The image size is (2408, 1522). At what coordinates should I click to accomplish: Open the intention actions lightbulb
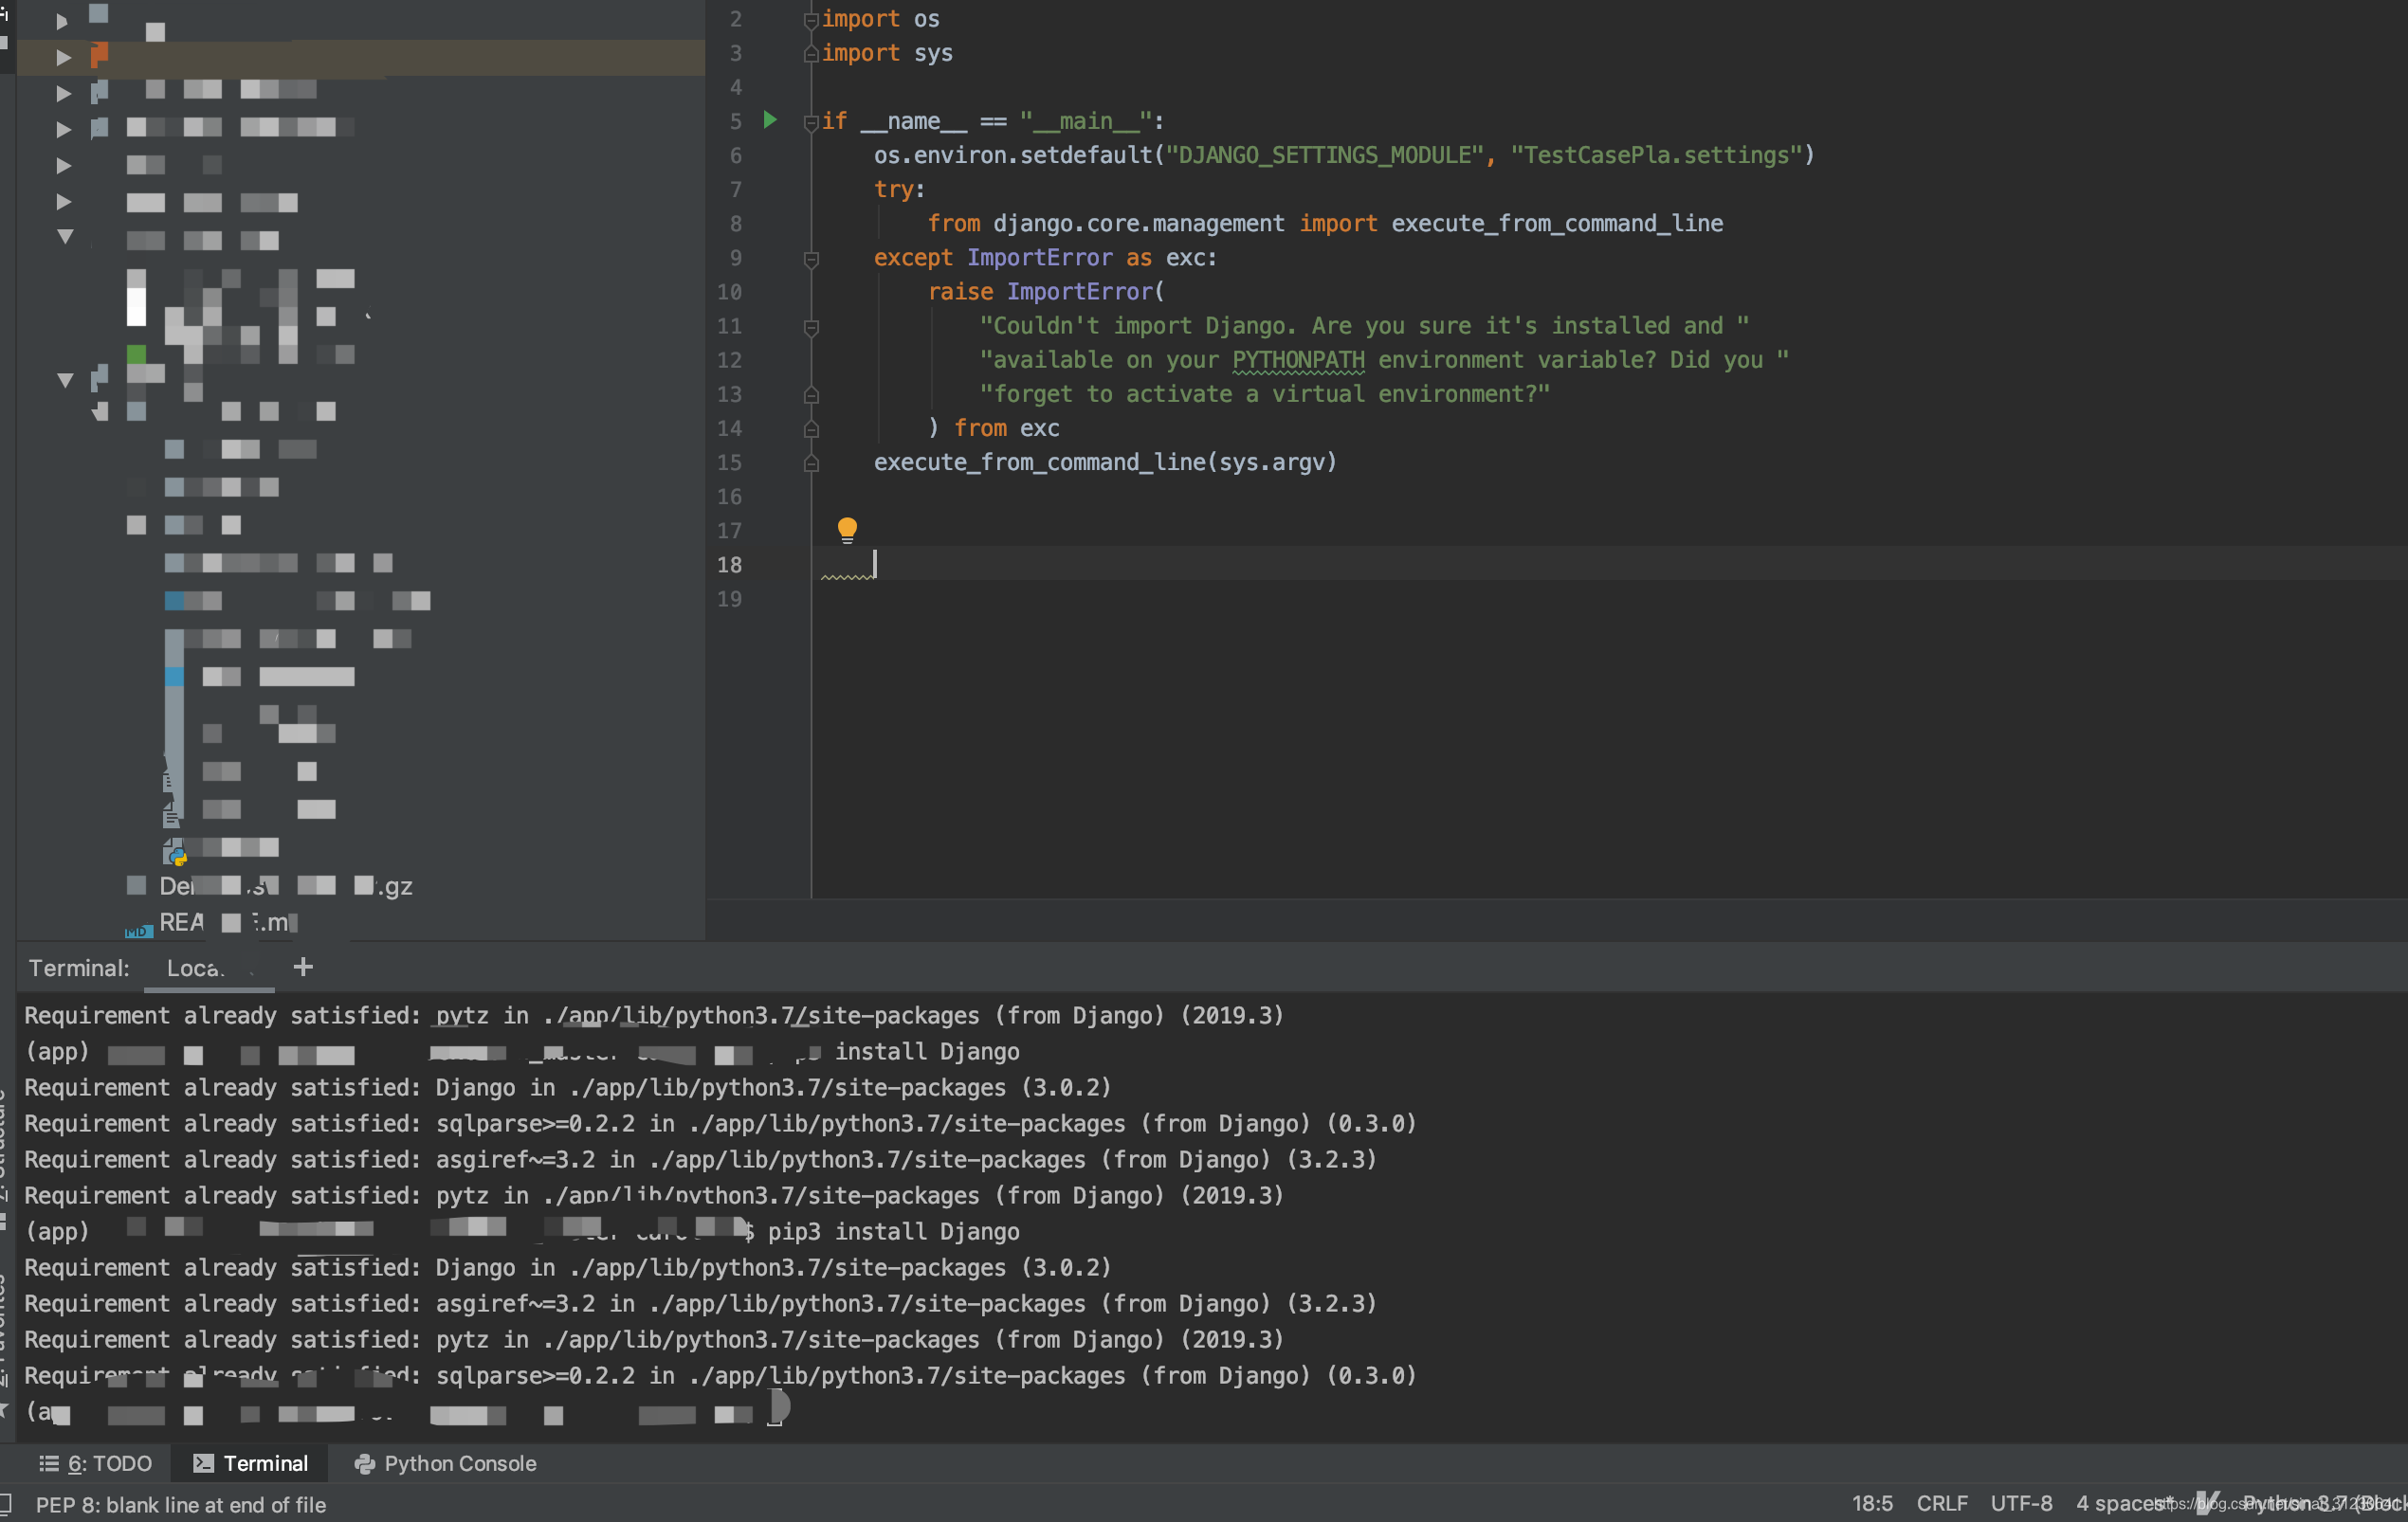[x=848, y=529]
